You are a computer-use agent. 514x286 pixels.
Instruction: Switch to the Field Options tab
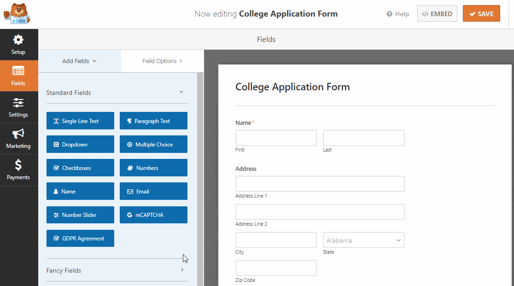point(163,61)
